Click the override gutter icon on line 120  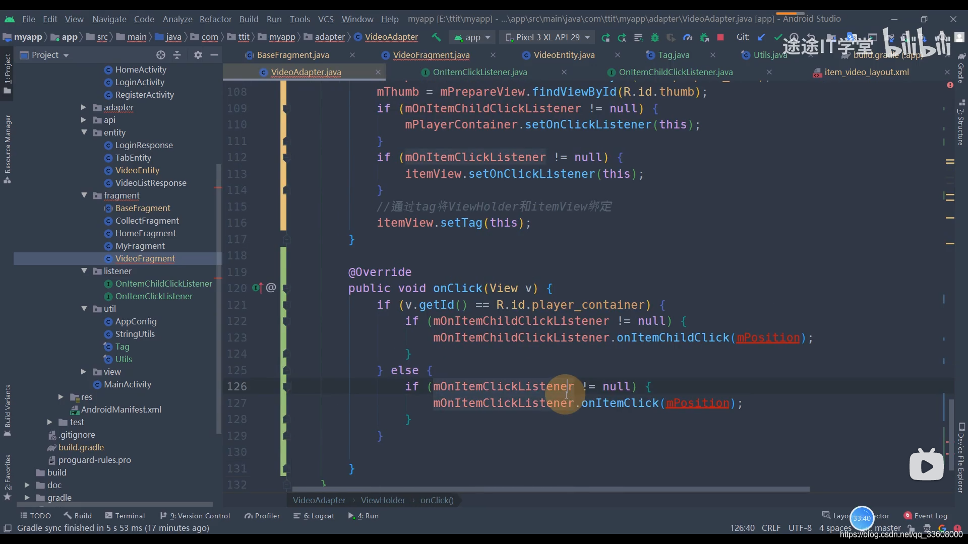[x=258, y=288]
